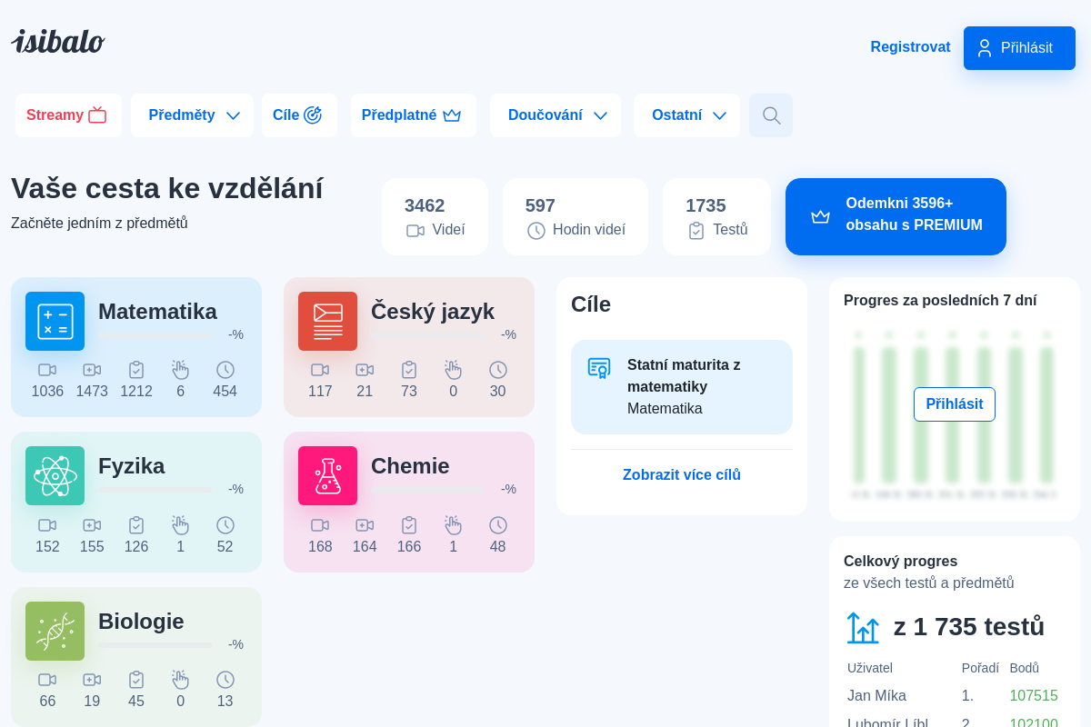Open the Streamy menu item
This screenshot has width=1091, height=727.
point(68,115)
